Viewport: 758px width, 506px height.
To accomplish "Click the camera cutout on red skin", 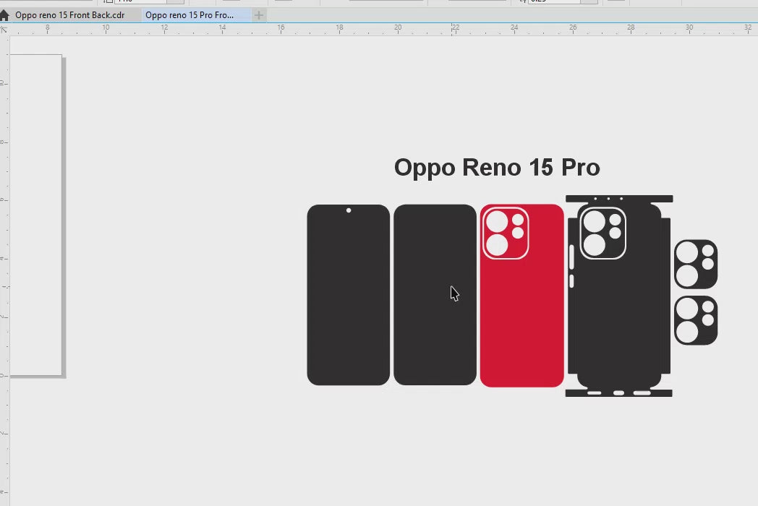I will tap(506, 233).
